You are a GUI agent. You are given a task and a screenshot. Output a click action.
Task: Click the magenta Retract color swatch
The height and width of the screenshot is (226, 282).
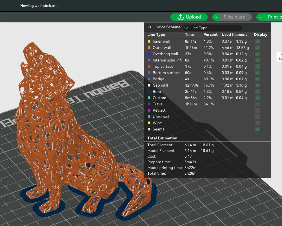149,110
